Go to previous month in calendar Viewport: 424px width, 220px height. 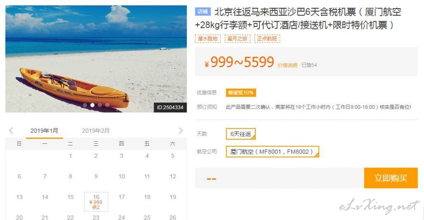(11, 131)
